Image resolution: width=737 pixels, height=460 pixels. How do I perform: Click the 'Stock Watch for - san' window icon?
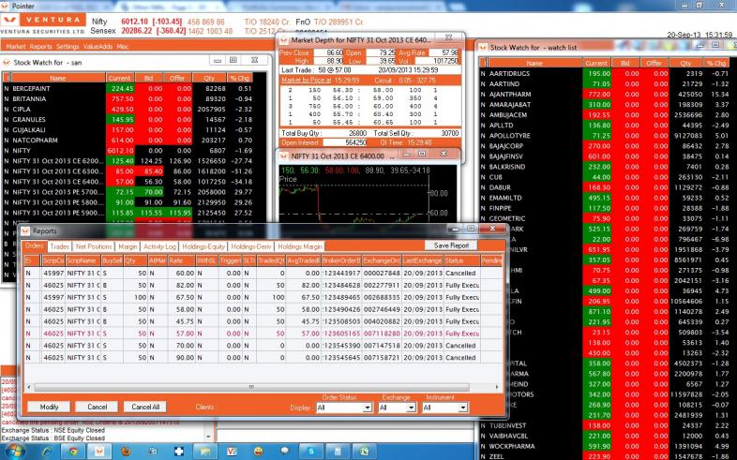tap(7, 63)
